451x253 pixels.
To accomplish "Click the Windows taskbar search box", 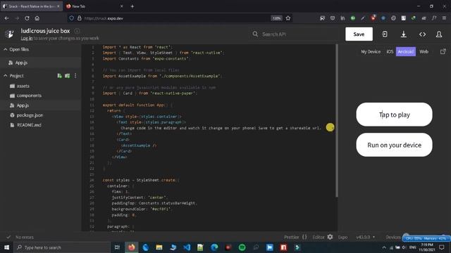I will coord(62,247).
